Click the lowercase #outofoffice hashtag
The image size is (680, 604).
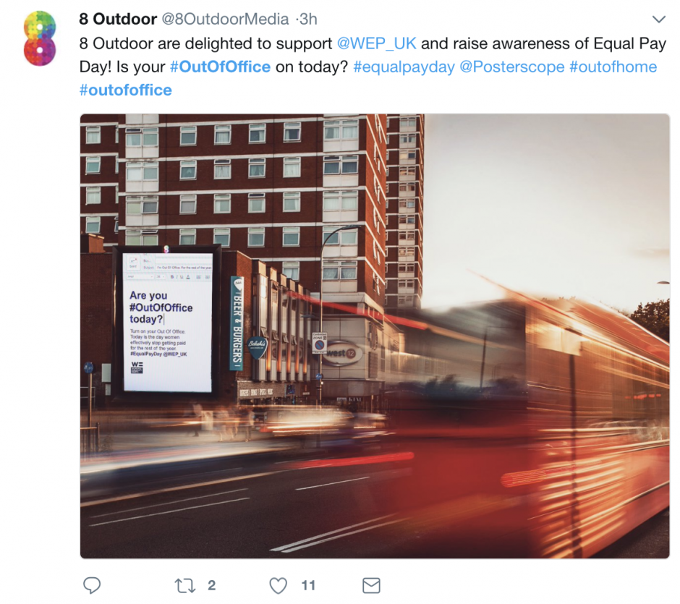126,90
